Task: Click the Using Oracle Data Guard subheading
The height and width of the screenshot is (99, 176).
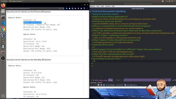Action: [x=105, y=14]
